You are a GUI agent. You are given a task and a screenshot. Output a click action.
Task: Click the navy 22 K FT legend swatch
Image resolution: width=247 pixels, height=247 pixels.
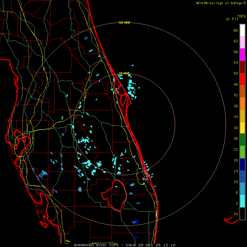tap(242, 164)
